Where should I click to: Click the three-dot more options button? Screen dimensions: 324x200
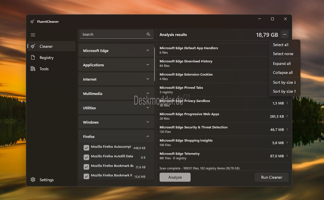[x=285, y=35]
